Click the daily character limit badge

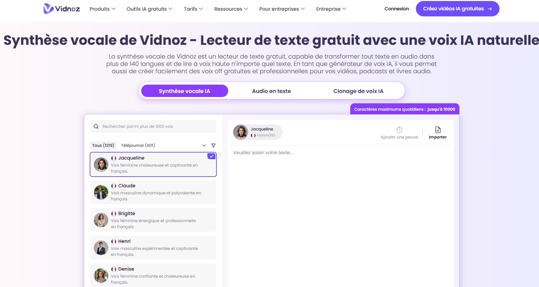tap(405, 109)
